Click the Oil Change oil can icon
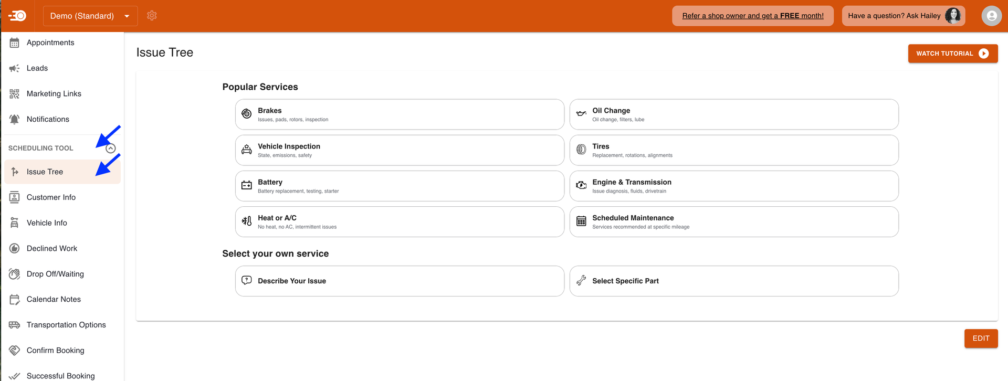 pos(581,113)
